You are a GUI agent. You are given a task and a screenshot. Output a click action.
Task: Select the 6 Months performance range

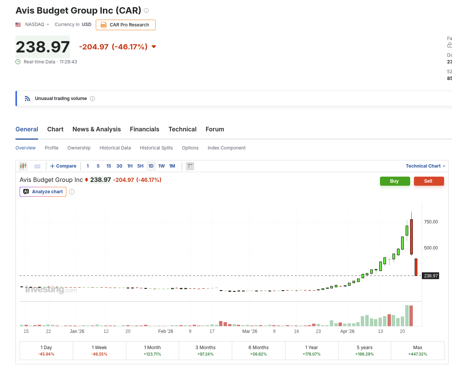259,350
